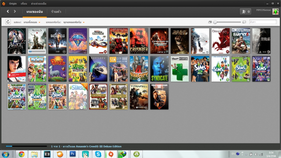Select the Crysis 2 game tile
Viewport: 281px width, 158px height.
pyautogui.click(x=159, y=41)
